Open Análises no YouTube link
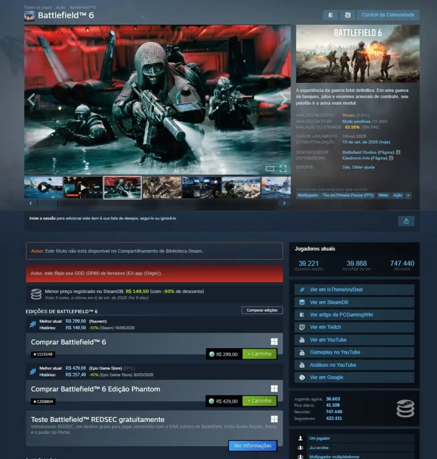The image size is (437, 459). pos(354,365)
